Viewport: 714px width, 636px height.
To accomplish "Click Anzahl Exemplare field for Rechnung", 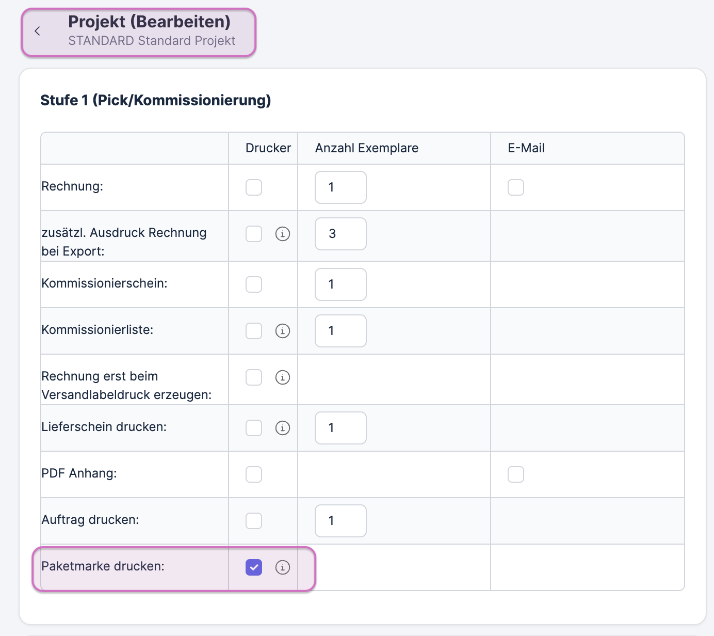I will [x=340, y=187].
